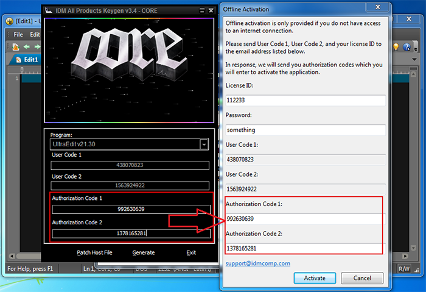Click the License ID field in Offline Activation
This screenshot has height=292, width=426.
click(x=306, y=100)
